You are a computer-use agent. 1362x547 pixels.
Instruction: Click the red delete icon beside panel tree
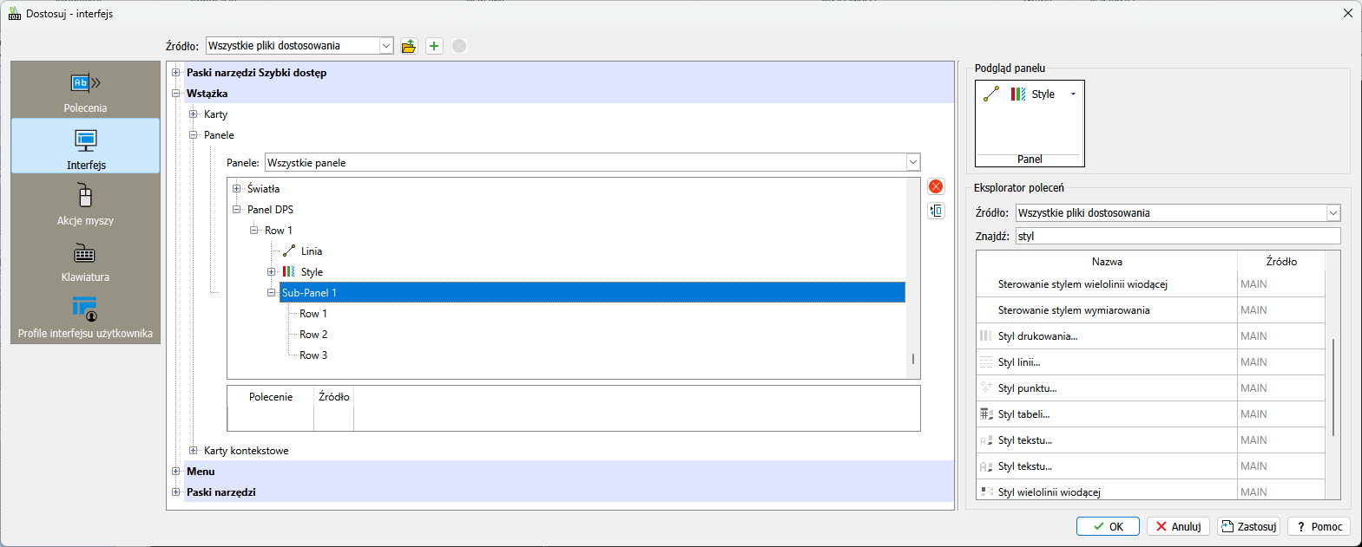tap(936, 186)
